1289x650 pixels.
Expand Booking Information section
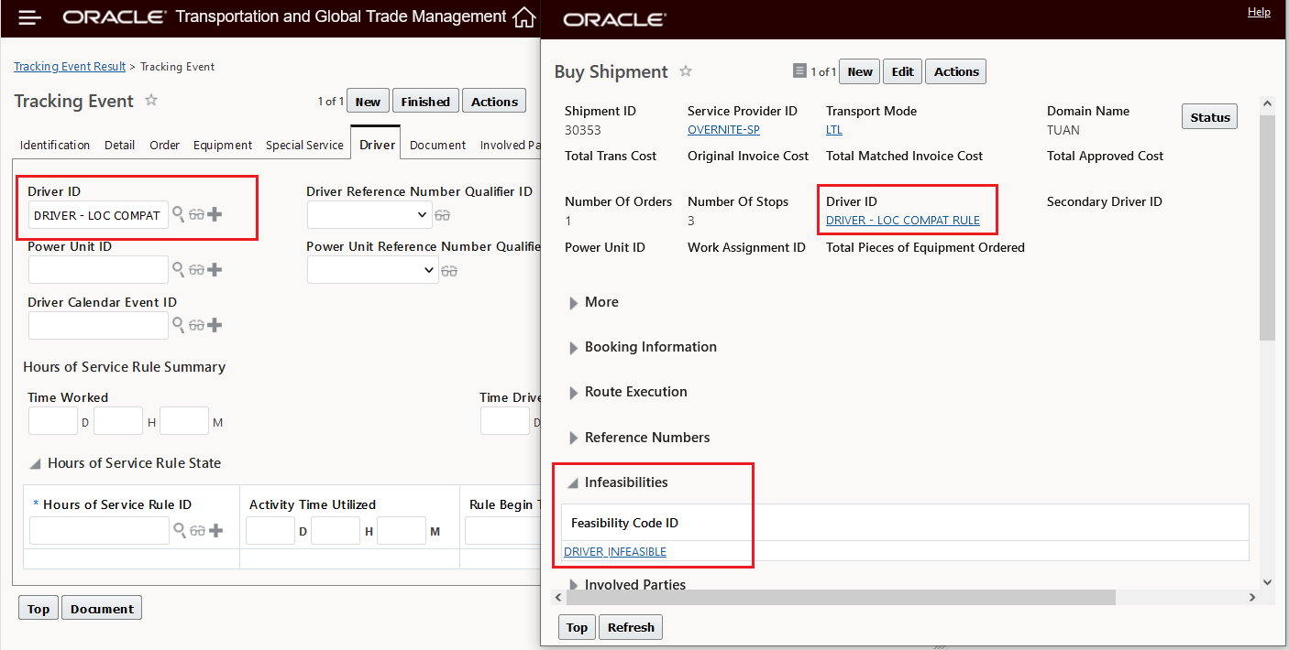[574, 347]
